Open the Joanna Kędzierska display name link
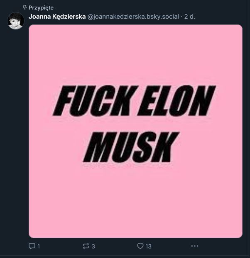 click(x=57, y=17)
